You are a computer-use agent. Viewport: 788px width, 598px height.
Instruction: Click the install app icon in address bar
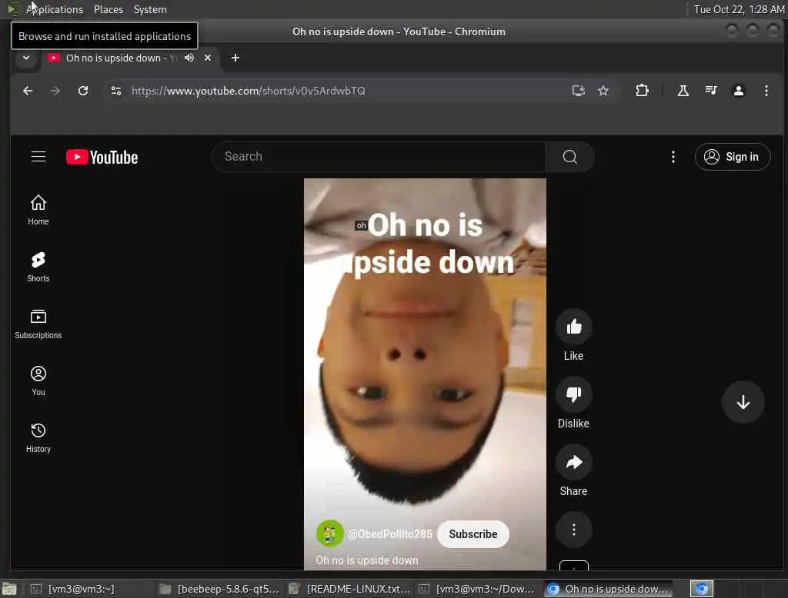(578, 91)
